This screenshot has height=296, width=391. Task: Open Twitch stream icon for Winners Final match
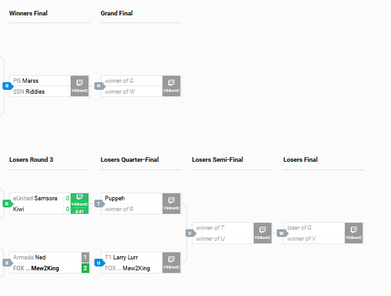80,86
